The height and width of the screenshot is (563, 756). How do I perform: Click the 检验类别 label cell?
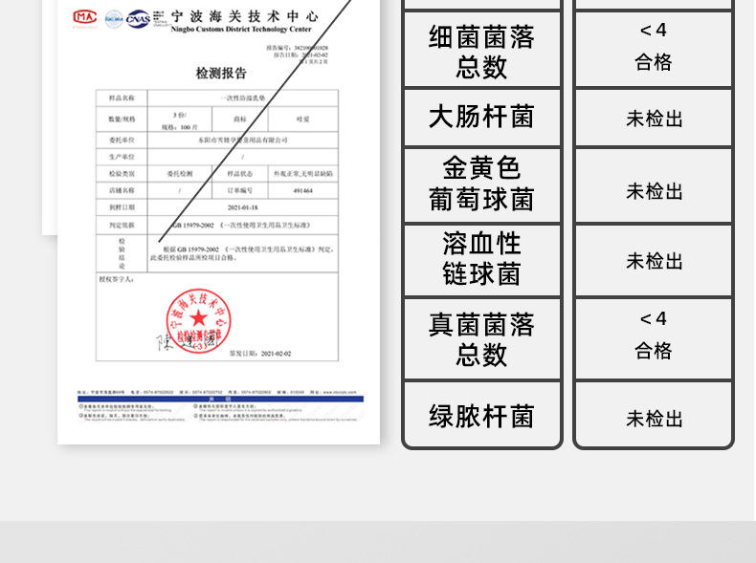(122, 173)
